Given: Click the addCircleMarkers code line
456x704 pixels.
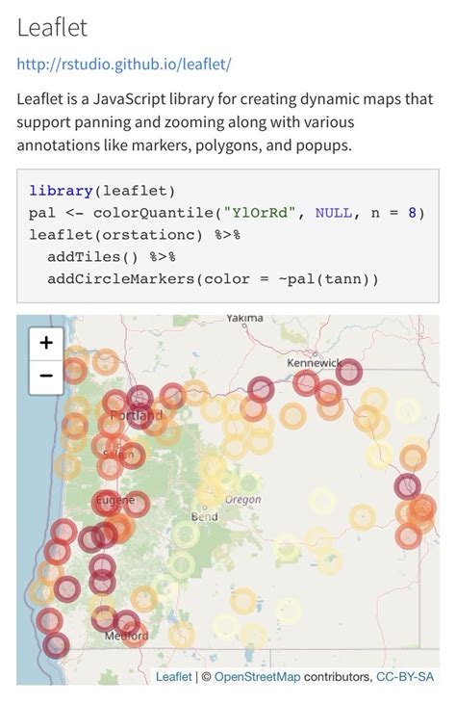Looking at the screenshot, I should click(213, 279).
